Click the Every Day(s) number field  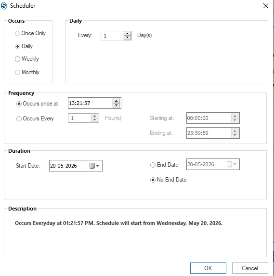[x=112, y=36]
